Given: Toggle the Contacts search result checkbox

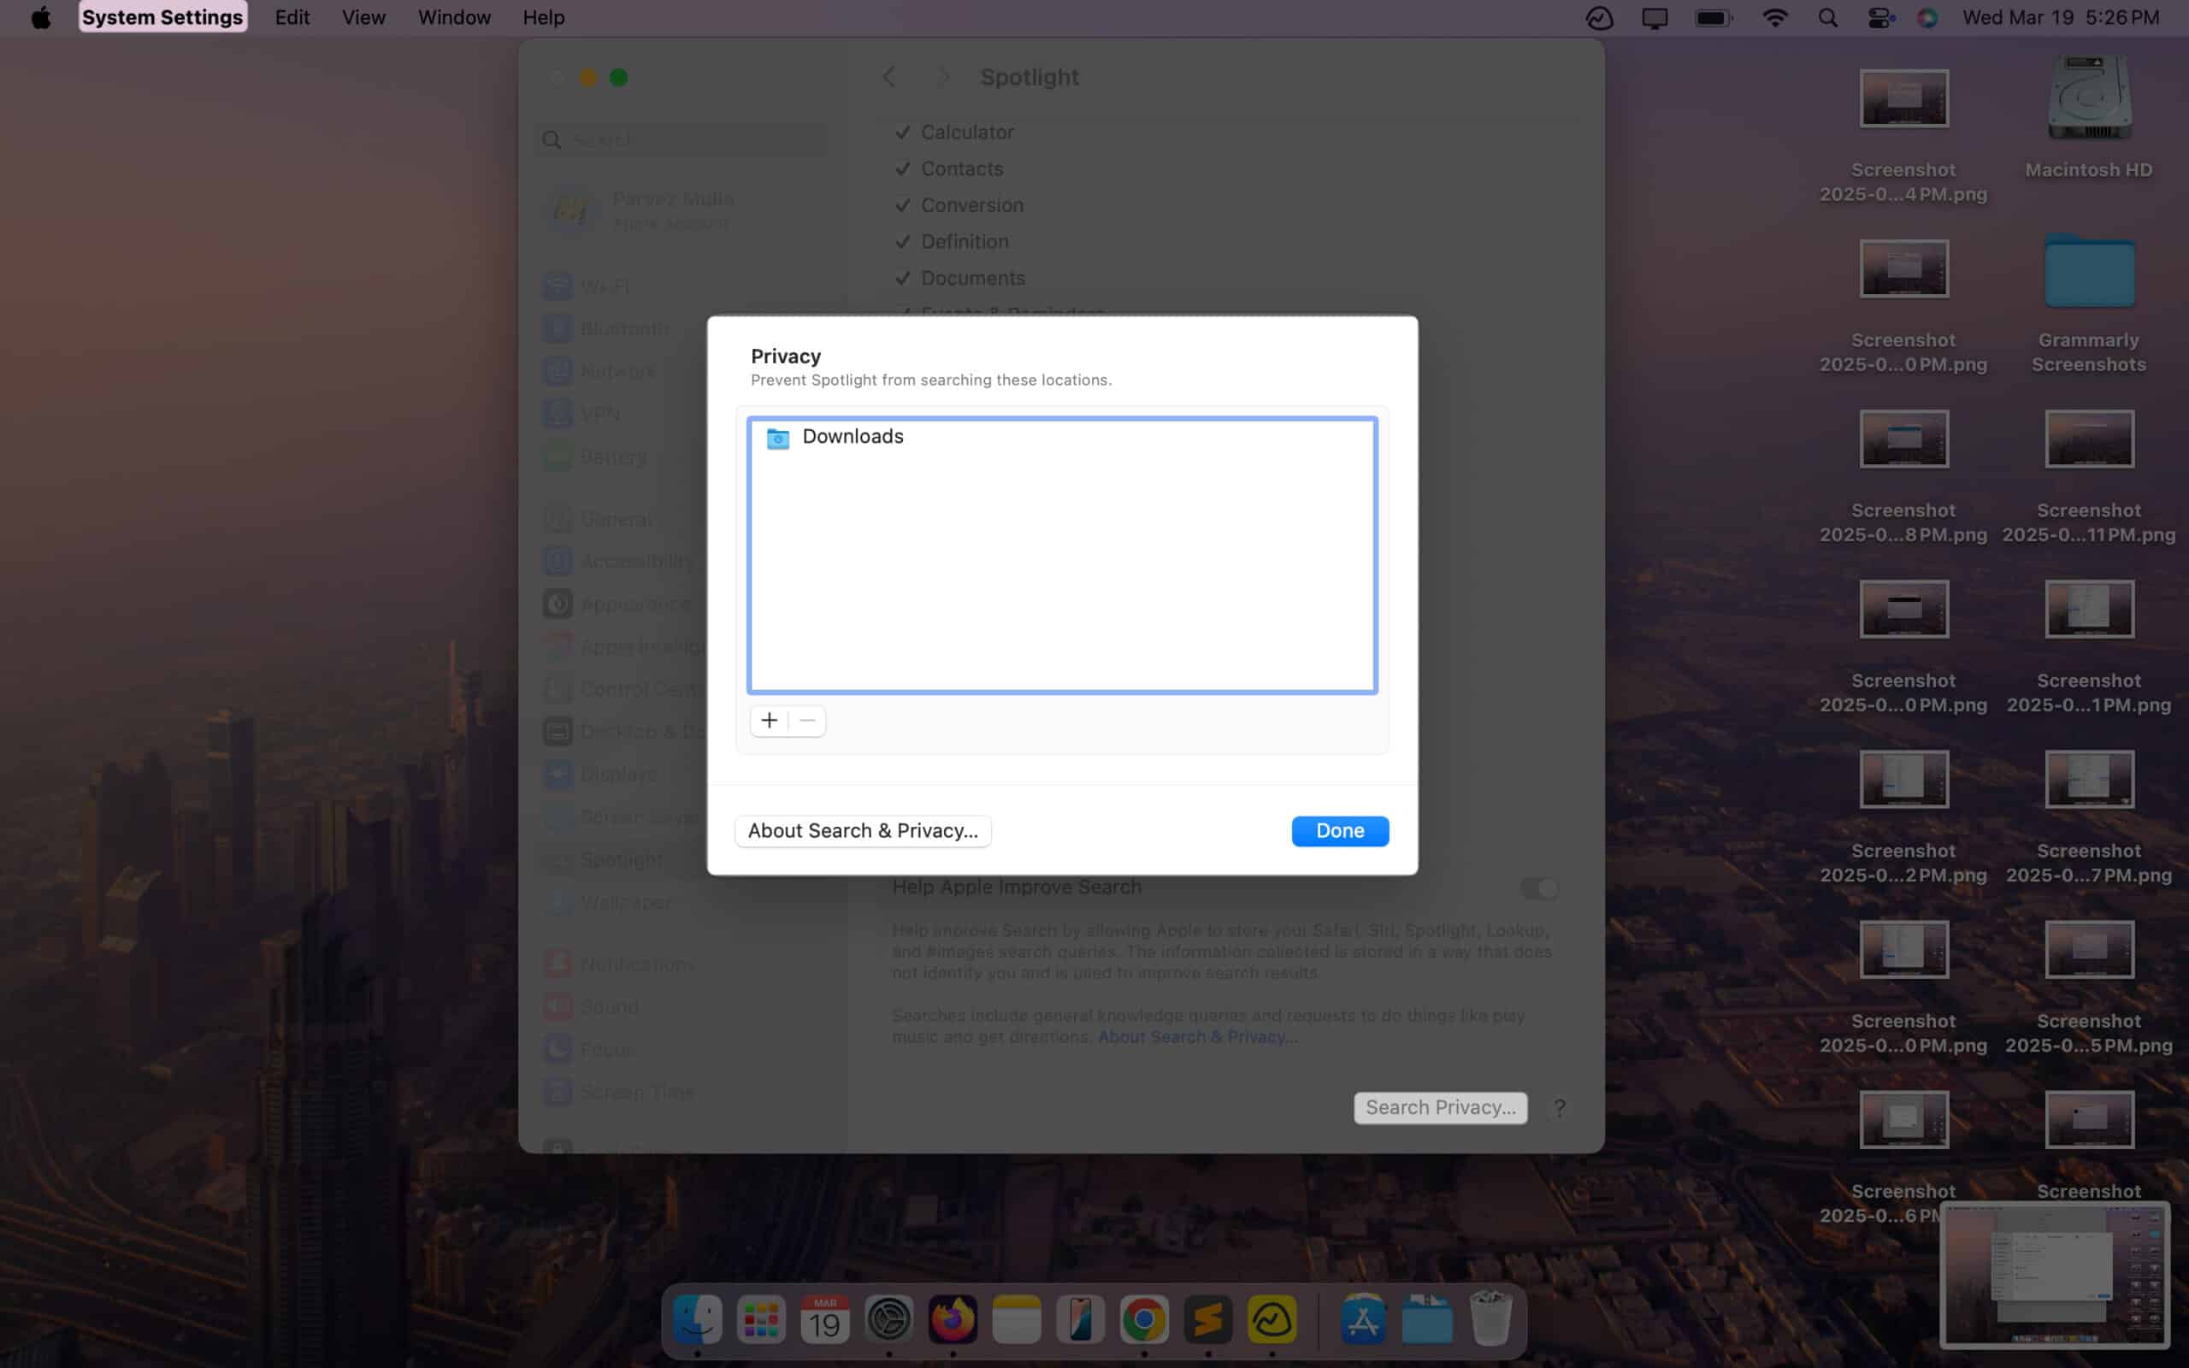Looking at the screenshot, I should (x=901, y=167).
